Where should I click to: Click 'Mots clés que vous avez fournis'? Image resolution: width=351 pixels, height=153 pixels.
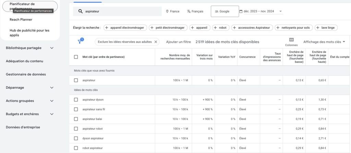coord(94,71)
